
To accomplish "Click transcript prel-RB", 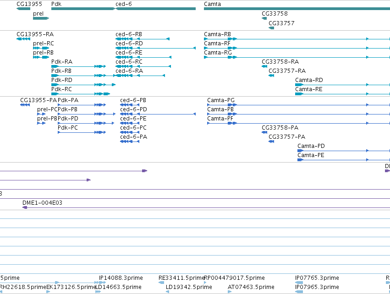I will point(43,53).
